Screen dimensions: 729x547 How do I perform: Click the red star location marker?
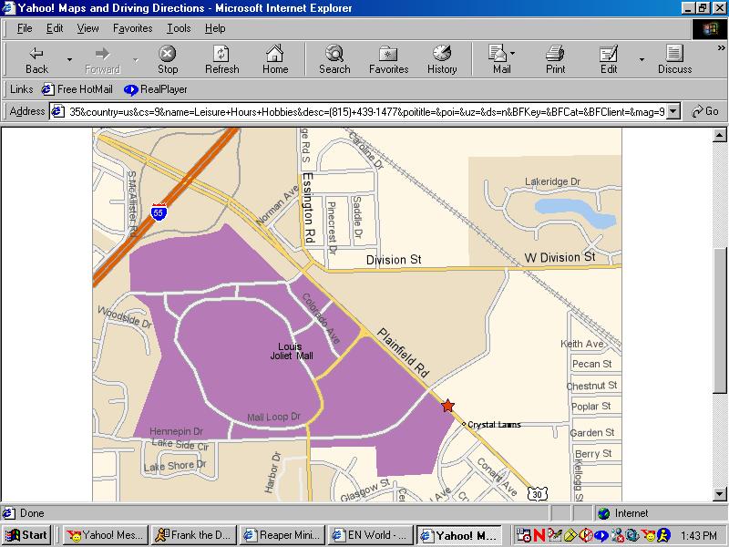(447, 406)
